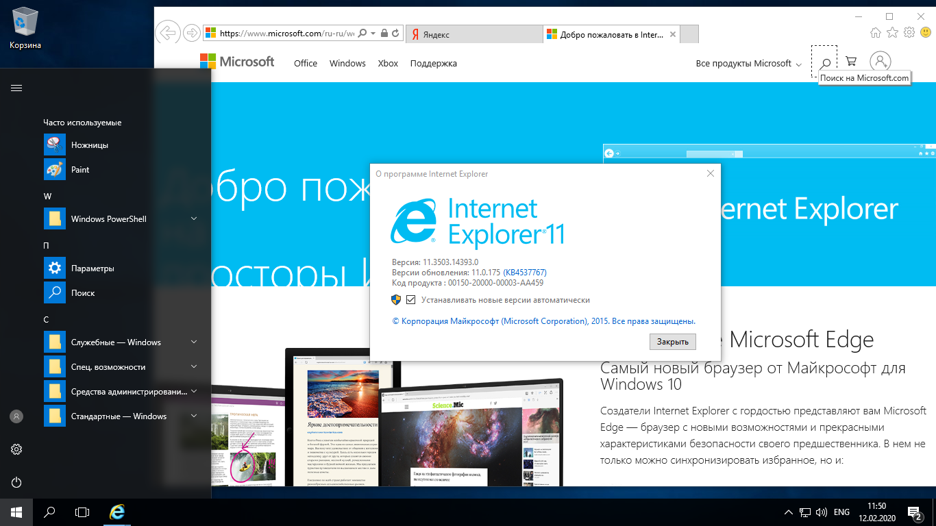
Task: Click the account sign-in avatar icon
Action: coord(880,62)
